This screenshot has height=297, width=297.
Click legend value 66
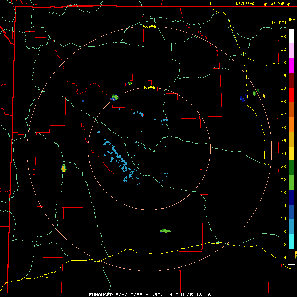283,36
